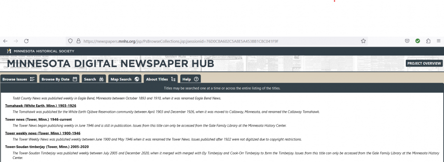
Task: Click the Project Overview button
Action: (424, 63)
